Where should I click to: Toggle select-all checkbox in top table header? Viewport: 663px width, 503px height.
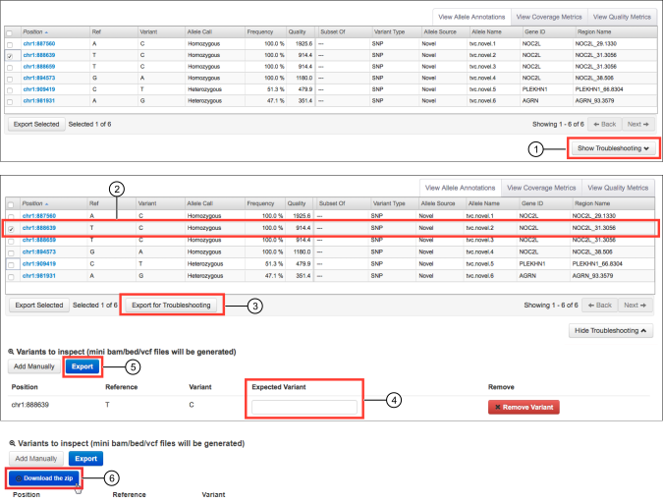pos(11,32)
